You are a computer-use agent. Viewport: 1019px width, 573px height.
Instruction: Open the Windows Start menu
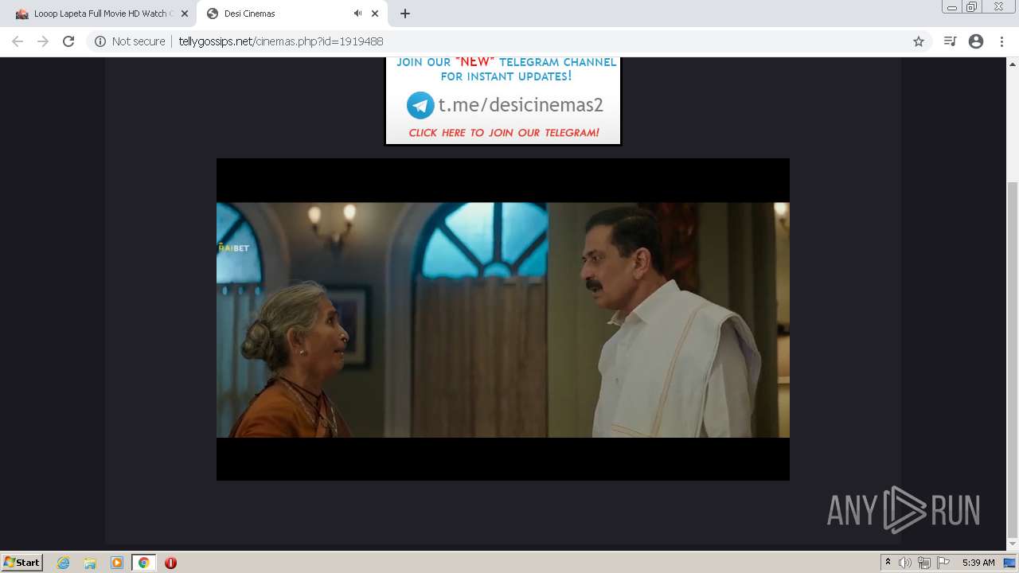22,562
